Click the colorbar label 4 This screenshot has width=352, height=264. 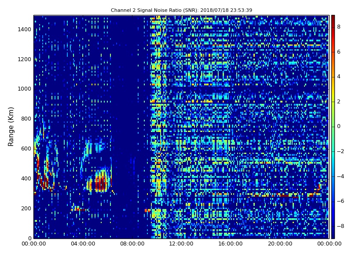[x=339, y=77]
